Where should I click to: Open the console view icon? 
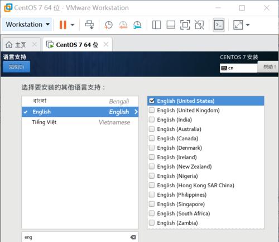219,25
